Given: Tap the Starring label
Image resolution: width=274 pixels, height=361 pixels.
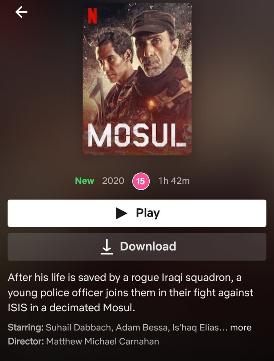Looking at the screenshot, I should (x=26, y=328).
